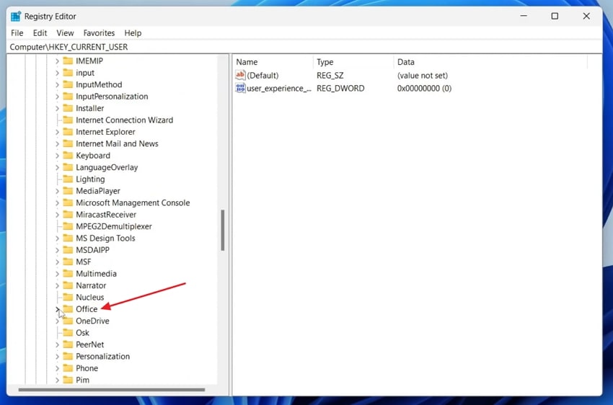Click the REG_SZ type cell
Screen dimensions: 613x405
pyautogui.click(x=330, y=76)
